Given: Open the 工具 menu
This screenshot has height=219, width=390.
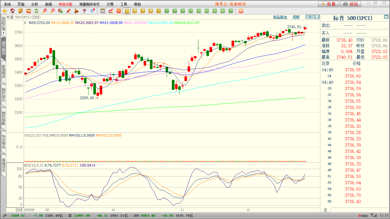Looking at the screenshot, I should point(124,4).
